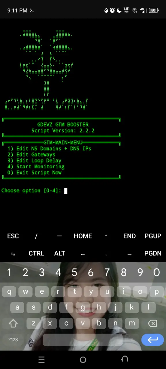This screenshot has width=166, height=369.
Task: Tap the p key
Action: [157, 292]
